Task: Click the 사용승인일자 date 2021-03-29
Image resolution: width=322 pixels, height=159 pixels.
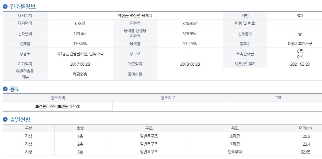Action: (x=300, y=64)
